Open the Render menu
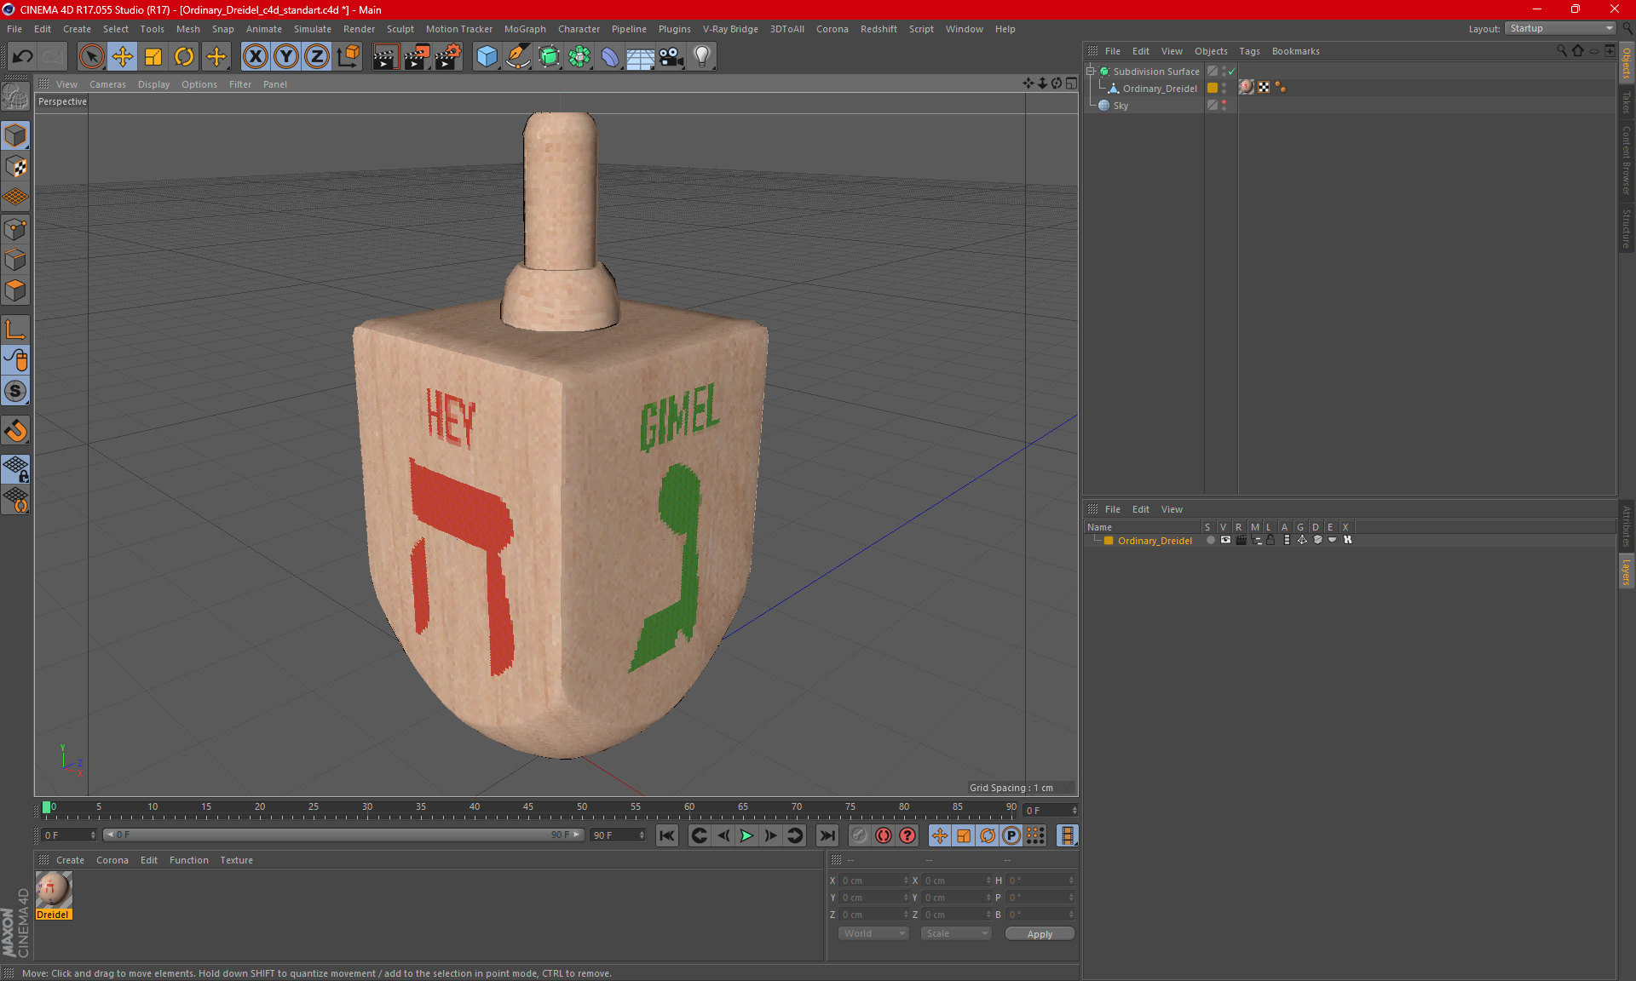 (359, 29)
